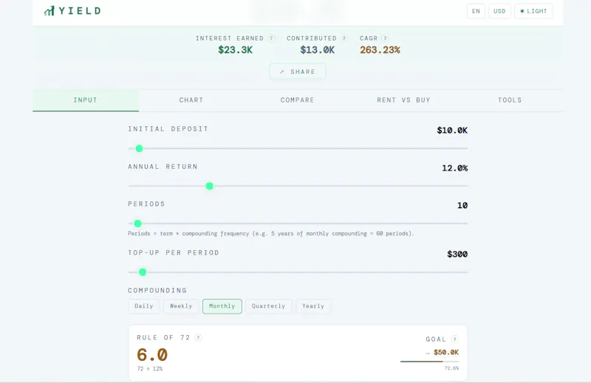Open the Interest Earned help tooltip icon
Viewport: 591px width, 383px height.
(x=271, y=38)
